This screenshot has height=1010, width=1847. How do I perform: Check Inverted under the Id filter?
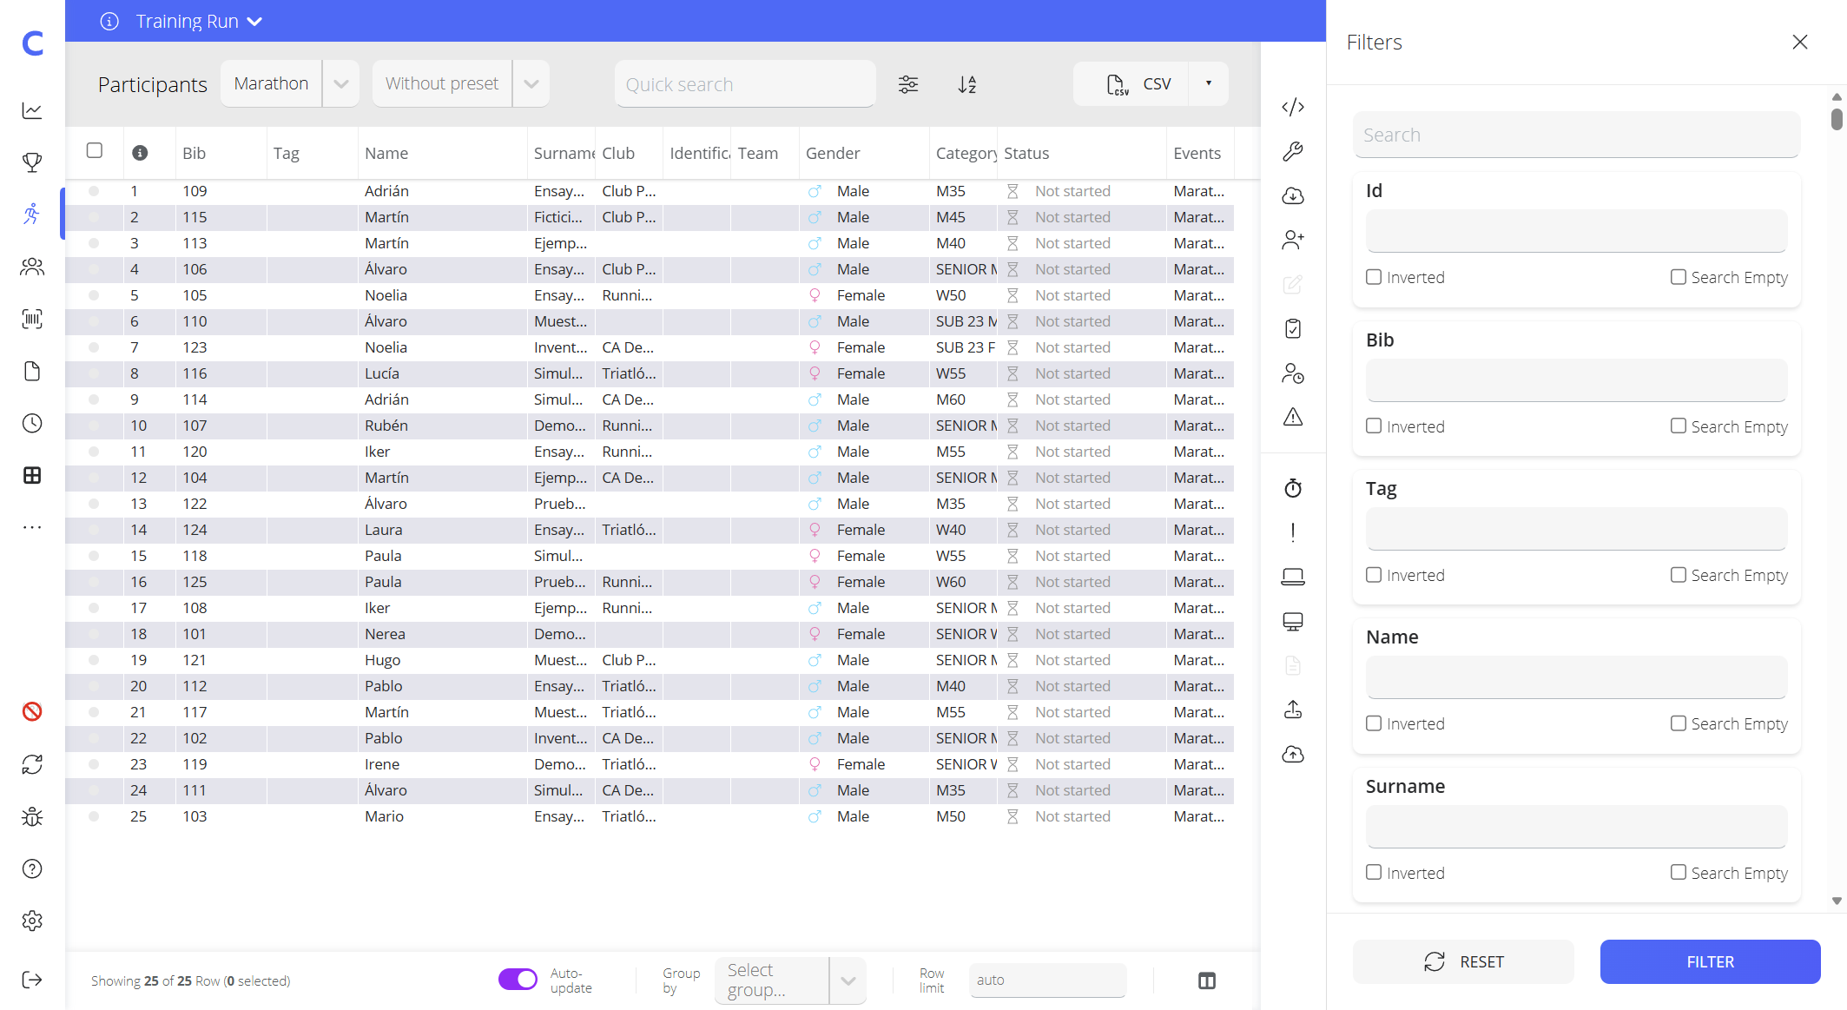(1374, 277)
